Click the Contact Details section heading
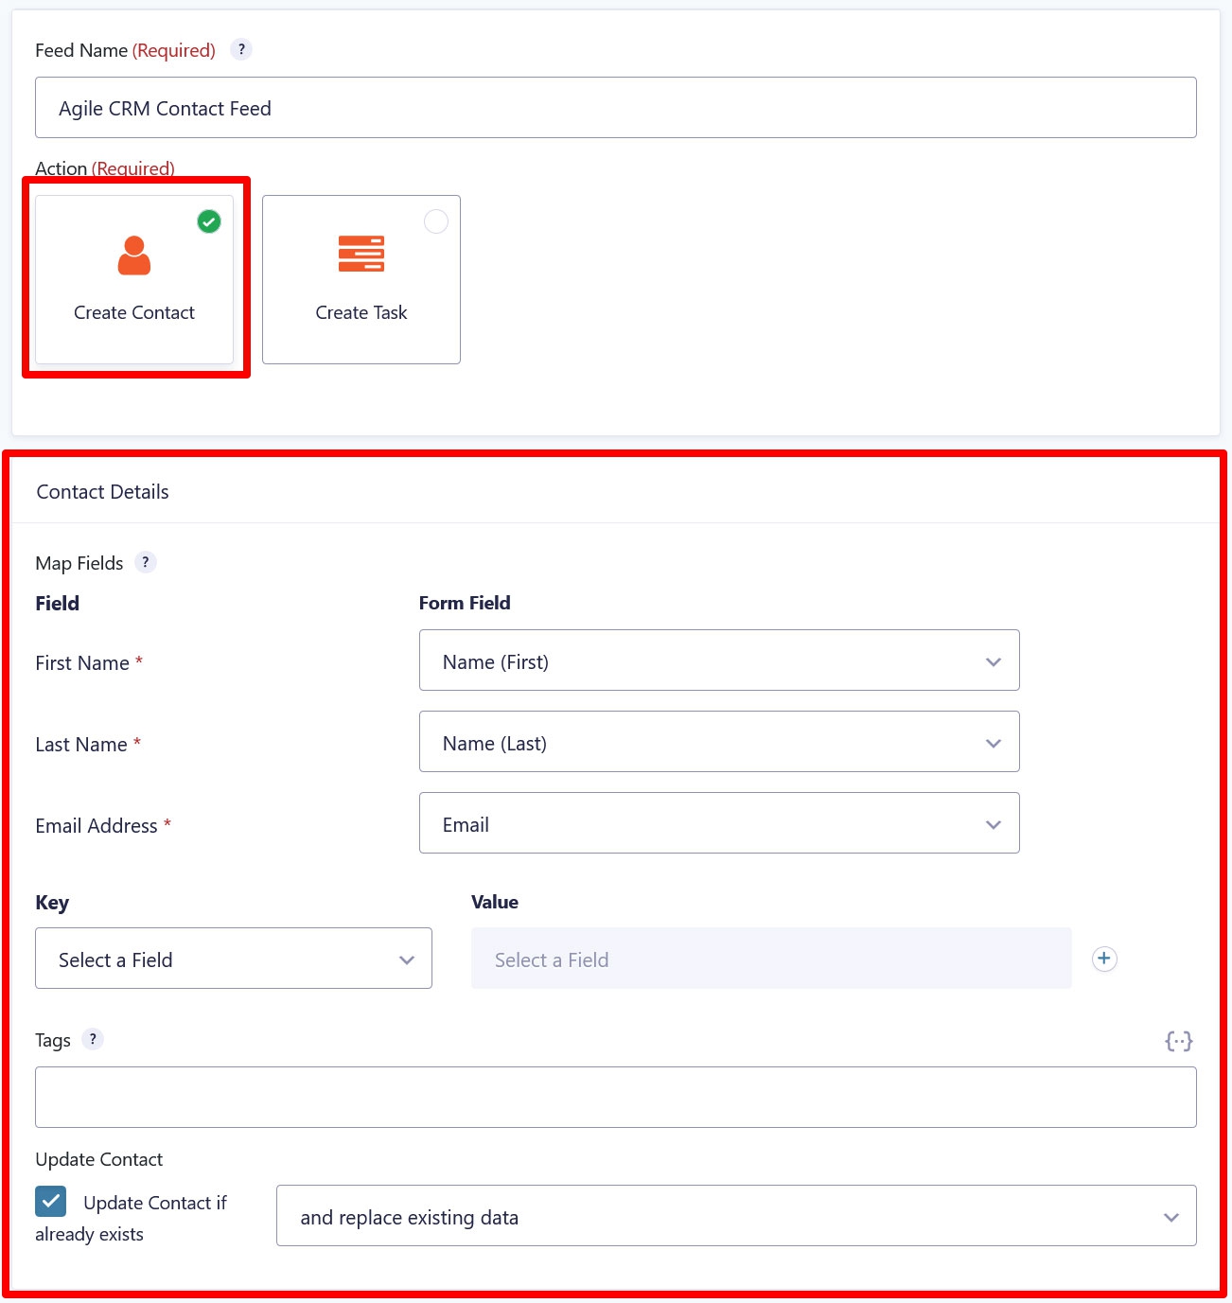1232x1303 pixels. (x=103, y=492)
